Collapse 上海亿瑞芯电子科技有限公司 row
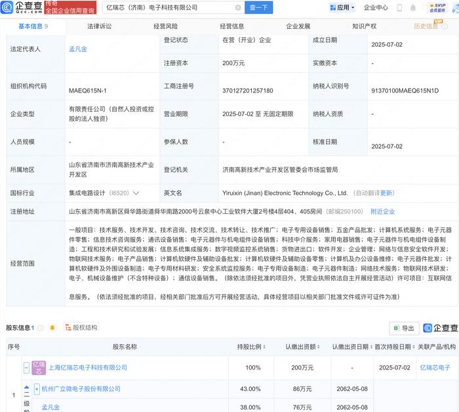Image resolution: width=459 pixels, height=412 pixels. (26, 368)
